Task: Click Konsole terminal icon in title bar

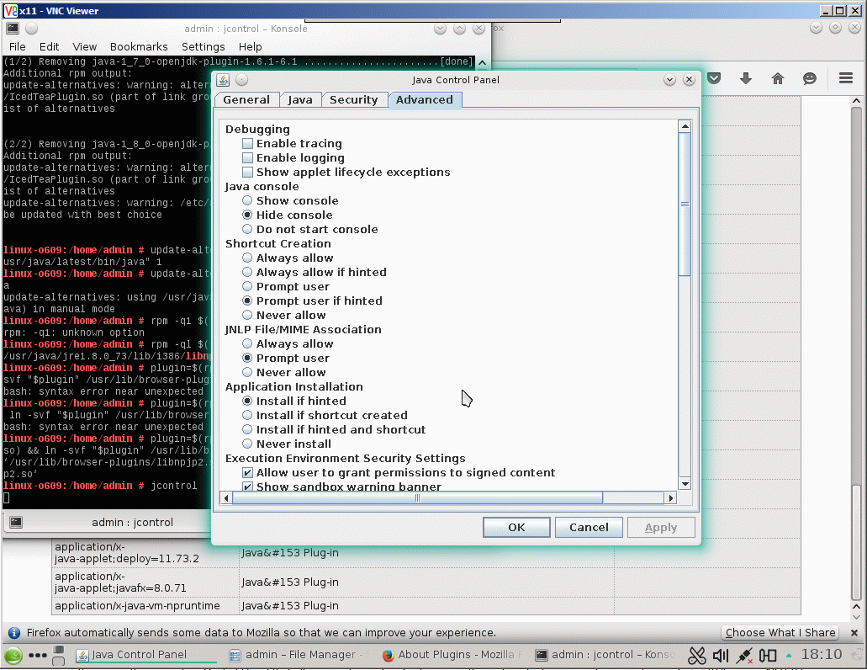Action: coord(13,29)
